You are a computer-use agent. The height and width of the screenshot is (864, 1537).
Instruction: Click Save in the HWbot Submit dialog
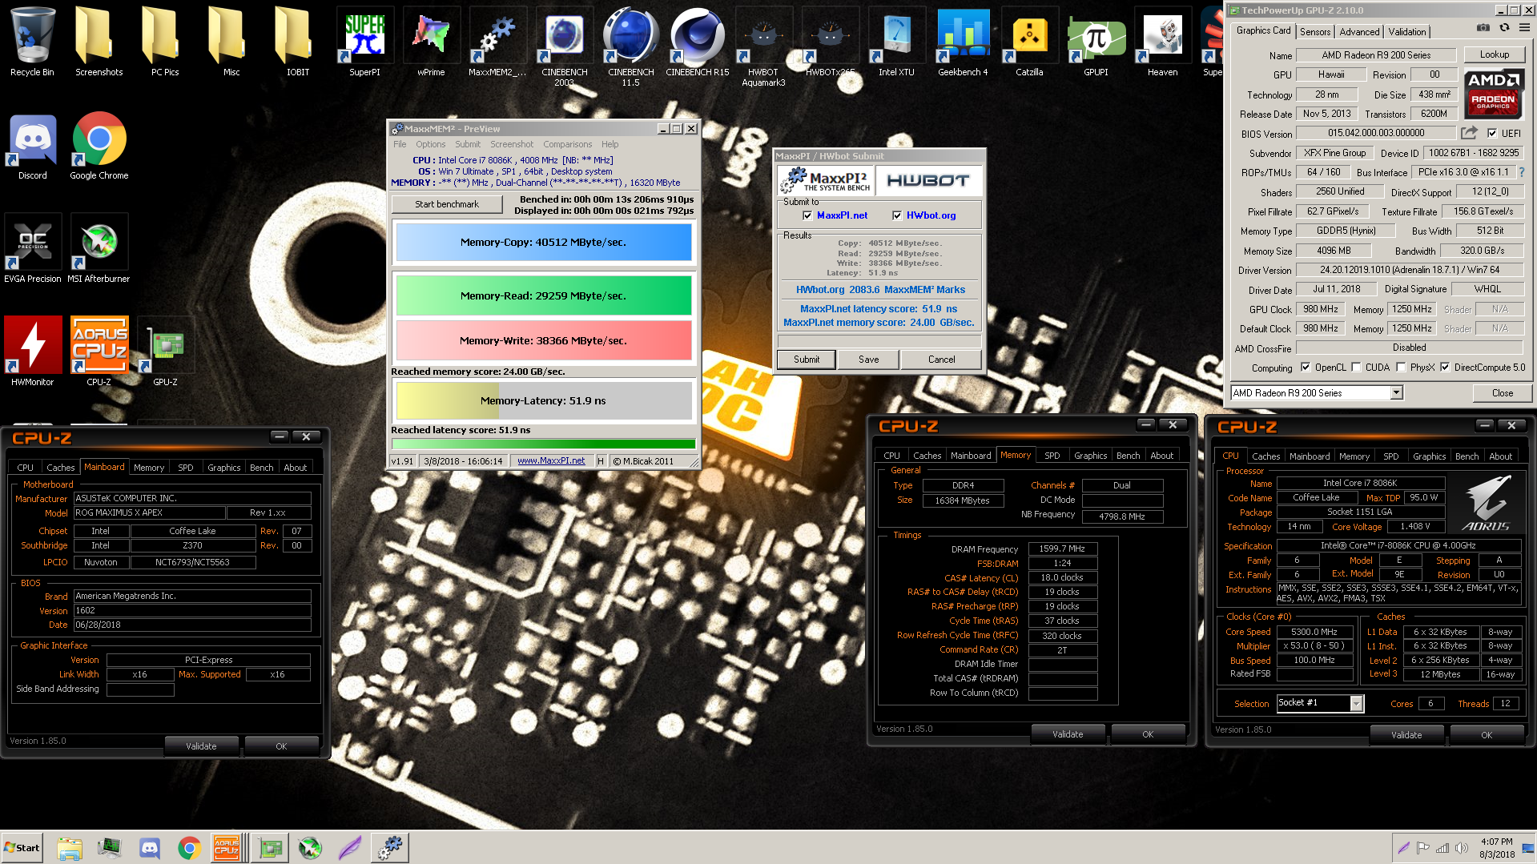tap(868, 360)
